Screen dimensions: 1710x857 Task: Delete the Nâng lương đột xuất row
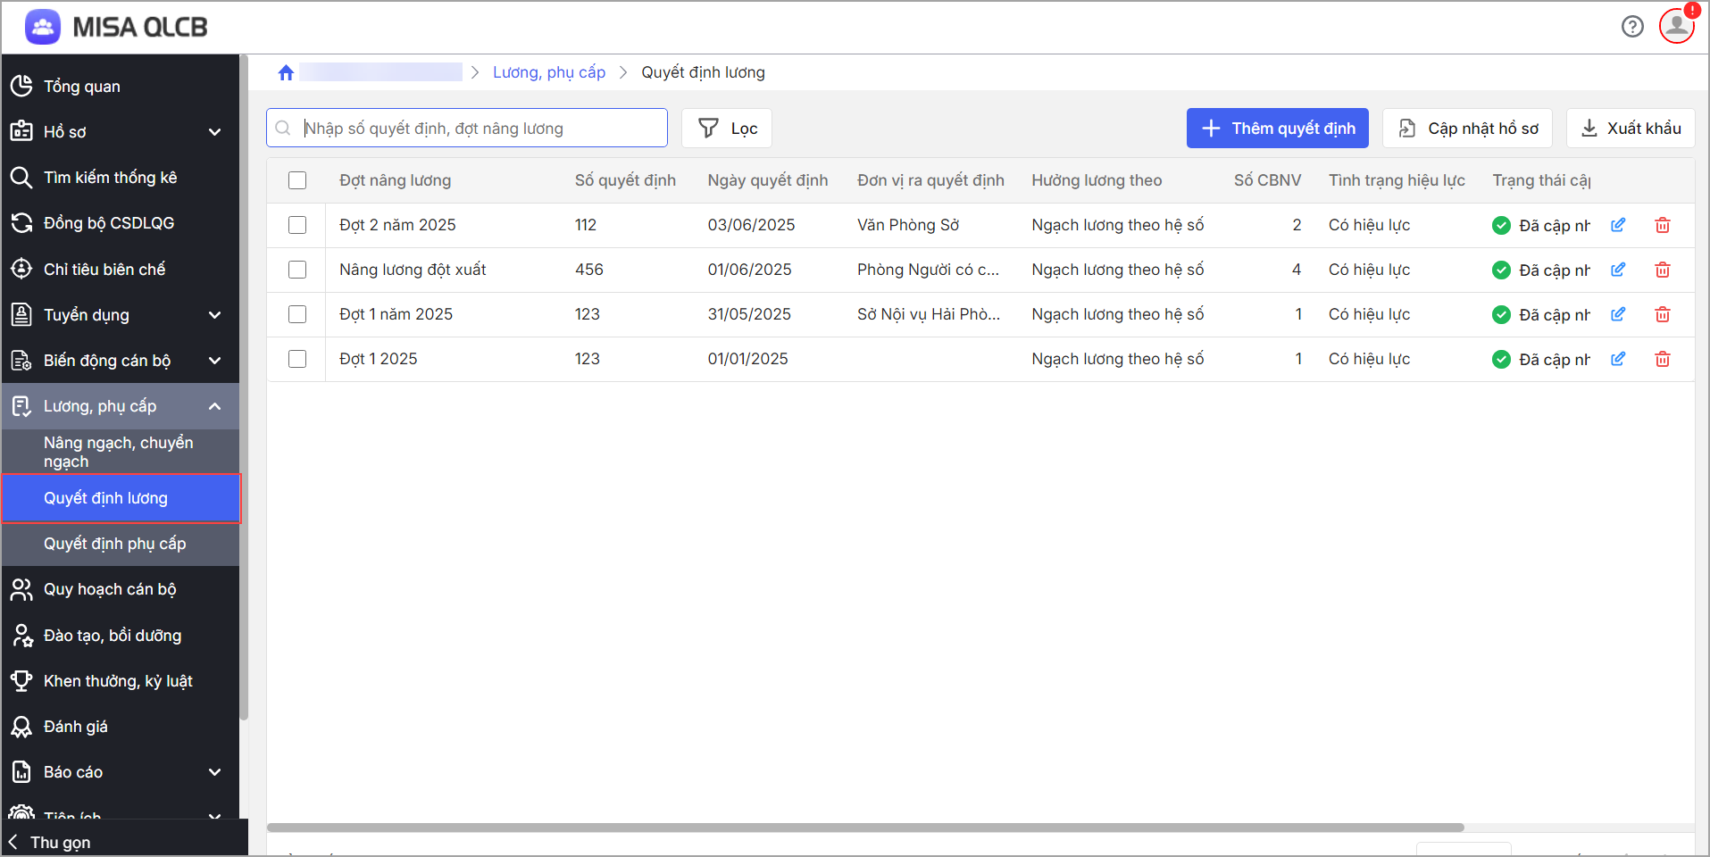tap(1662, 270)
